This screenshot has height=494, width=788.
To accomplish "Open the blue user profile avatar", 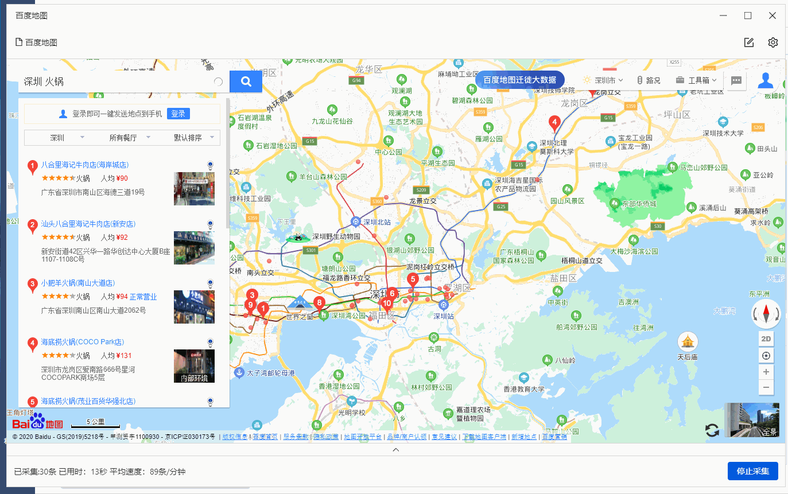I will 766,80.
